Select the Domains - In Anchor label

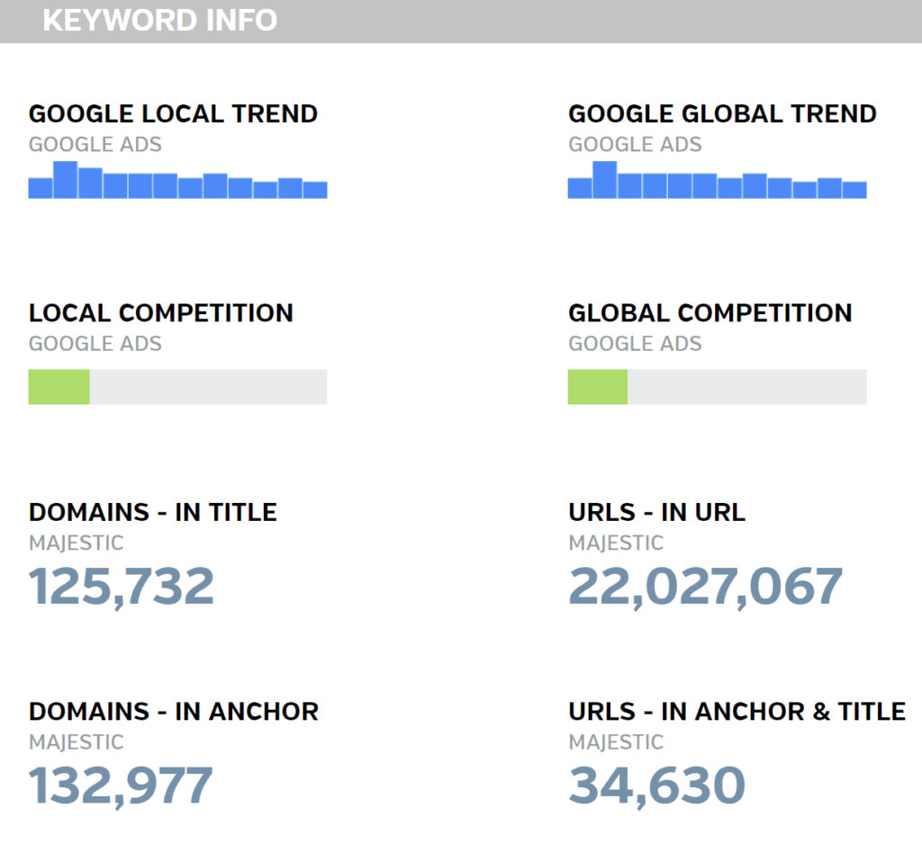174,711
